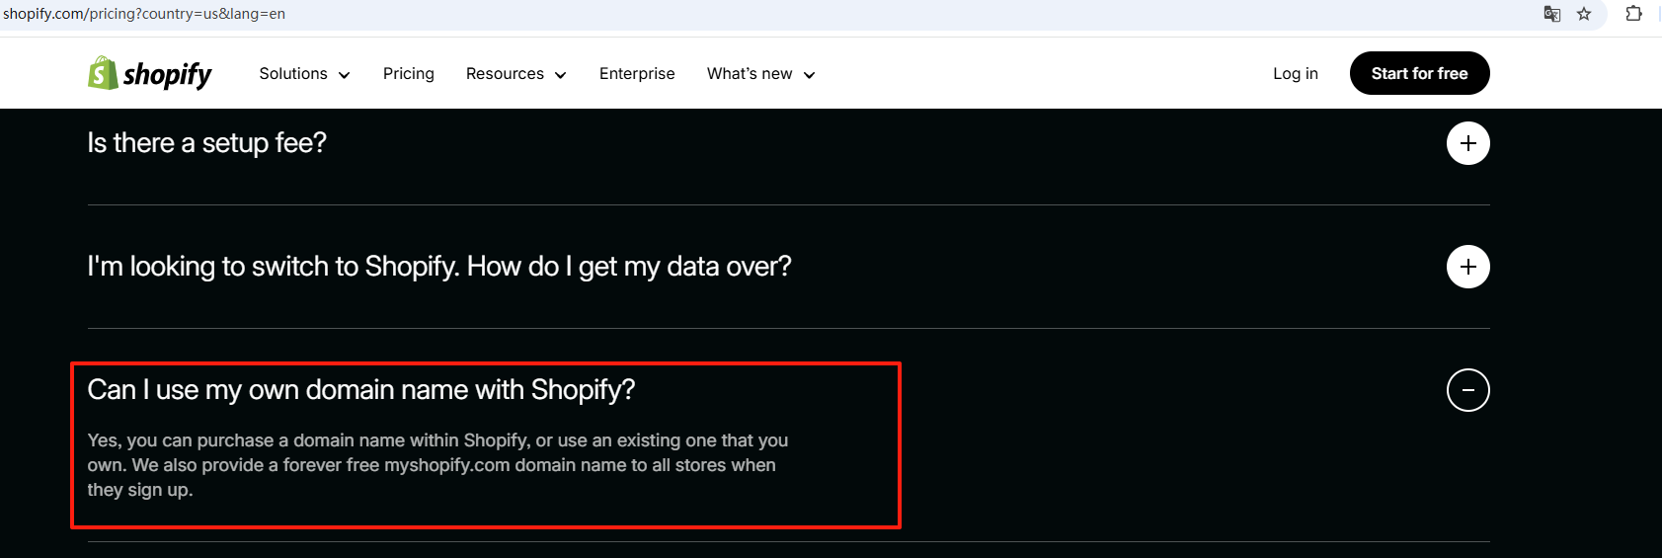The height and width of the screenshot is (558, 1662).
Task: Click the Shopify shopping bag logo icon
Action: pos(103,73)
